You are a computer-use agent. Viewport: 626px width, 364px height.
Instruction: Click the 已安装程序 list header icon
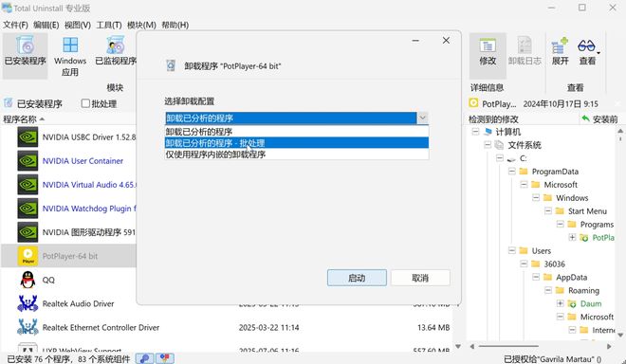pos(9,103)
